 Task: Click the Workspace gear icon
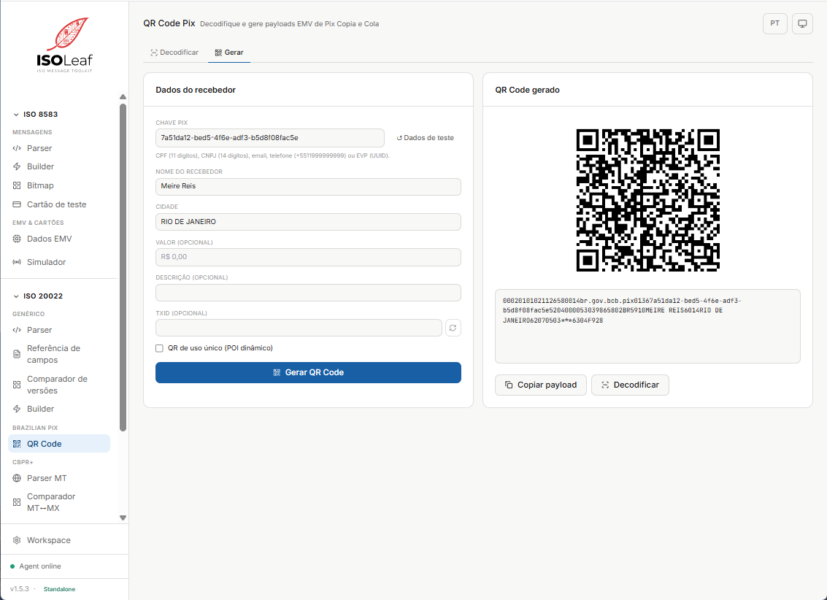[17, 540]
